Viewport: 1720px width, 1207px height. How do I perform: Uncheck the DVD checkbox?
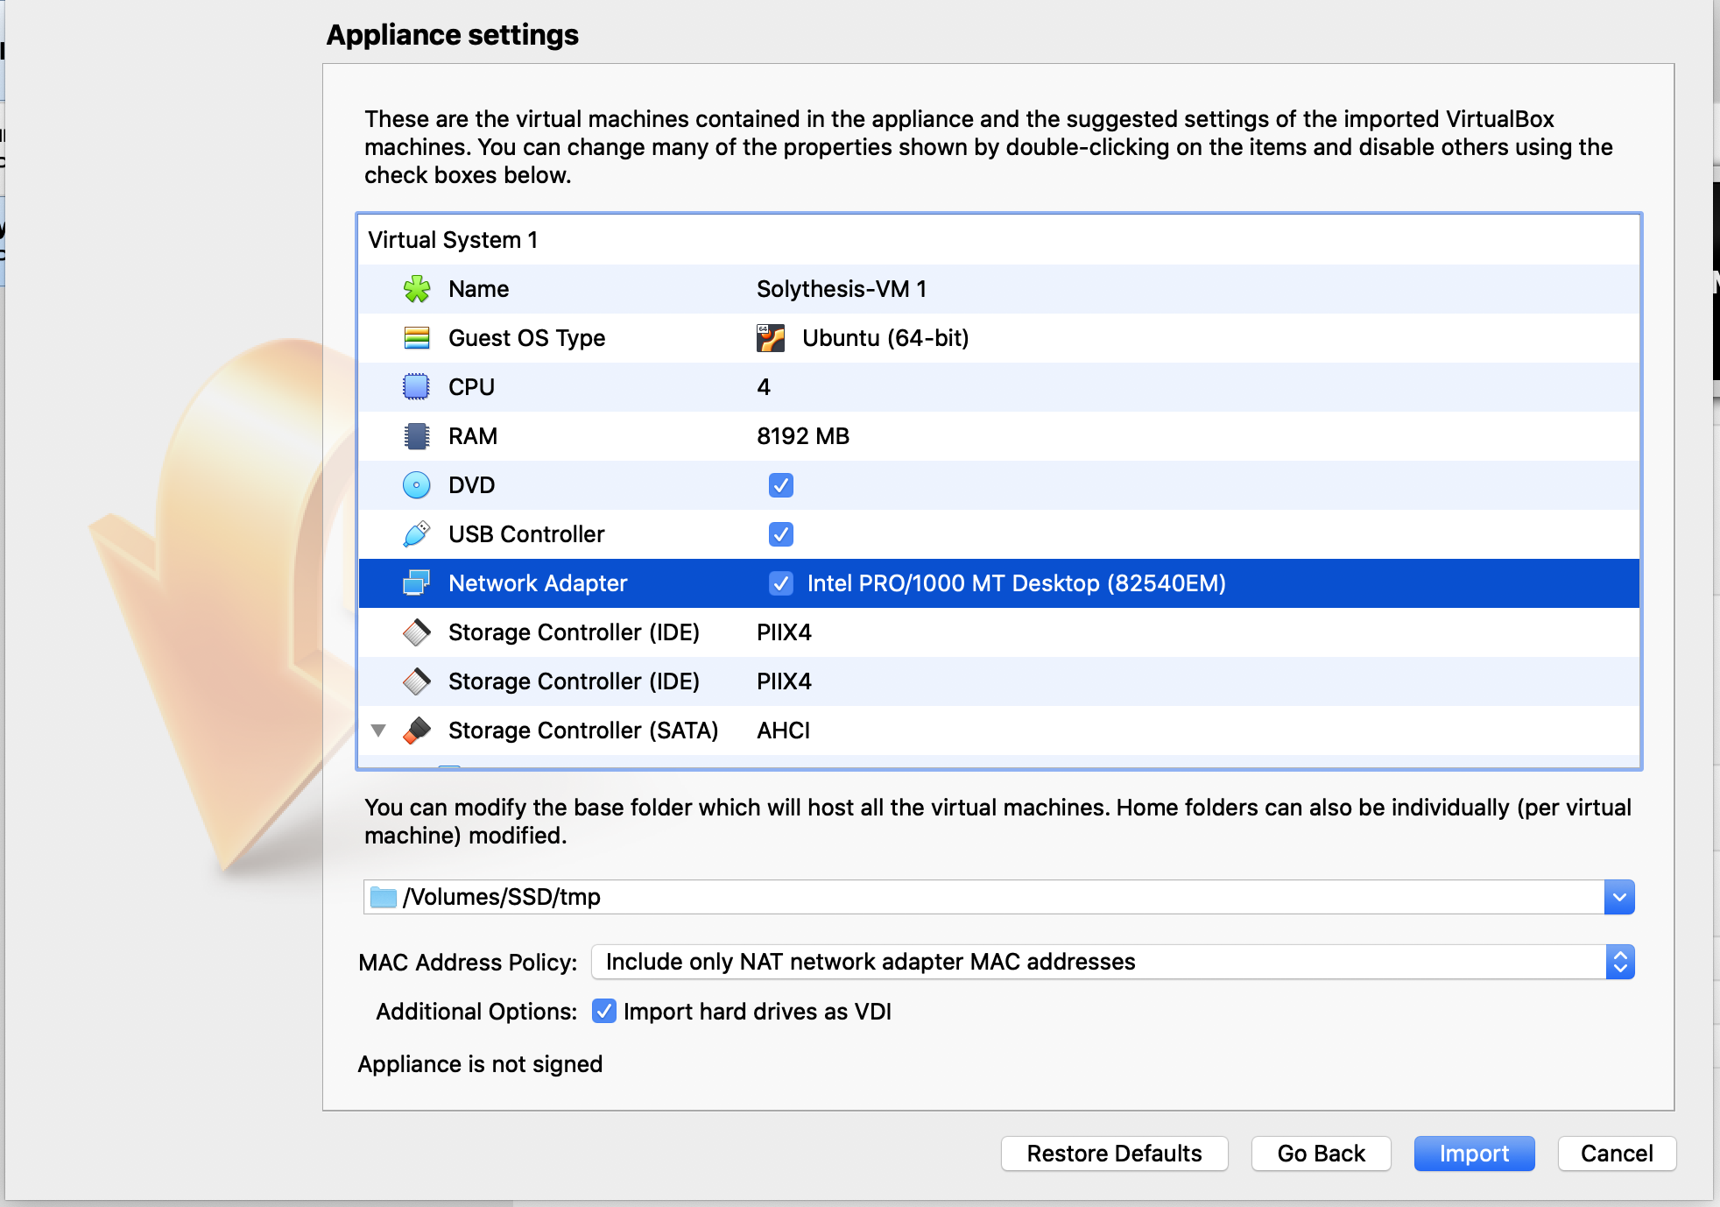(x=780, y=485)
